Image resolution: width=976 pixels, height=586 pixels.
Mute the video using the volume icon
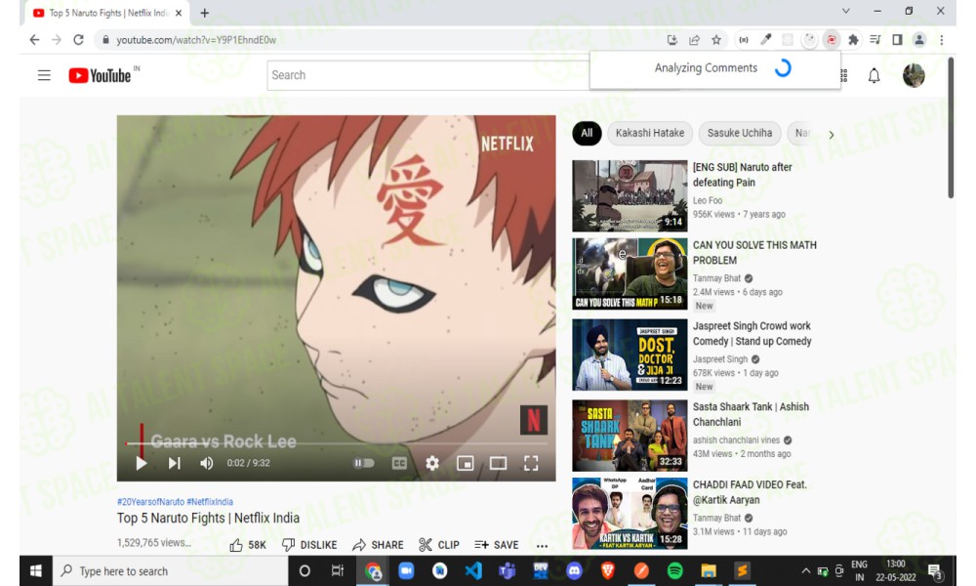coord(207,463)
